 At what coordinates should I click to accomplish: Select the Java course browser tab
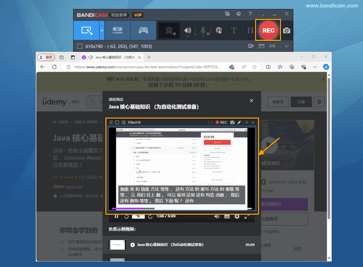[x=111, y=57]
